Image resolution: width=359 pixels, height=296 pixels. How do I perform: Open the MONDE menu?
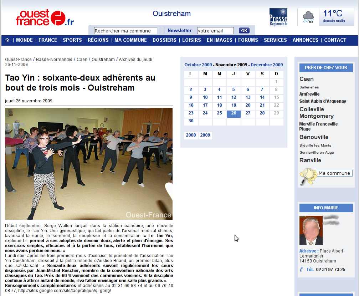pos(24,40)
